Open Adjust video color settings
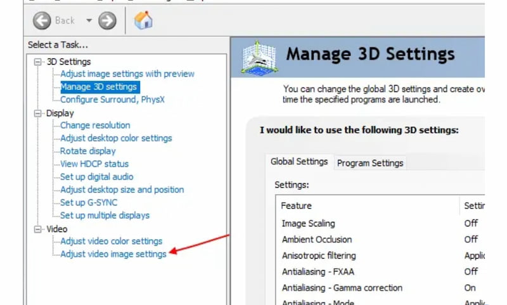The height and width of the screenshot is (305, 507). [x=112, y=242]
